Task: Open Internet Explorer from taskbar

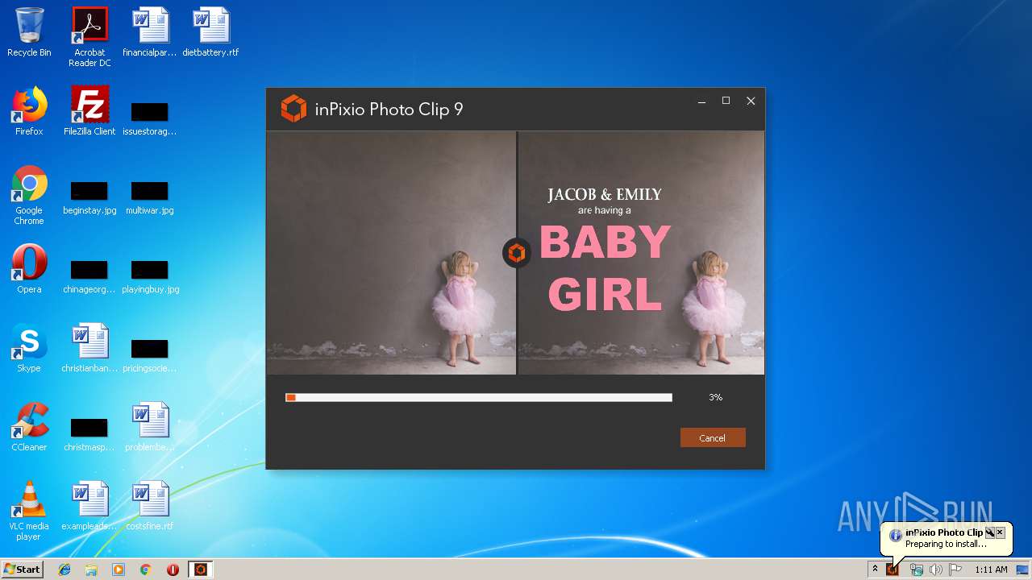Action: pos(64,570)
